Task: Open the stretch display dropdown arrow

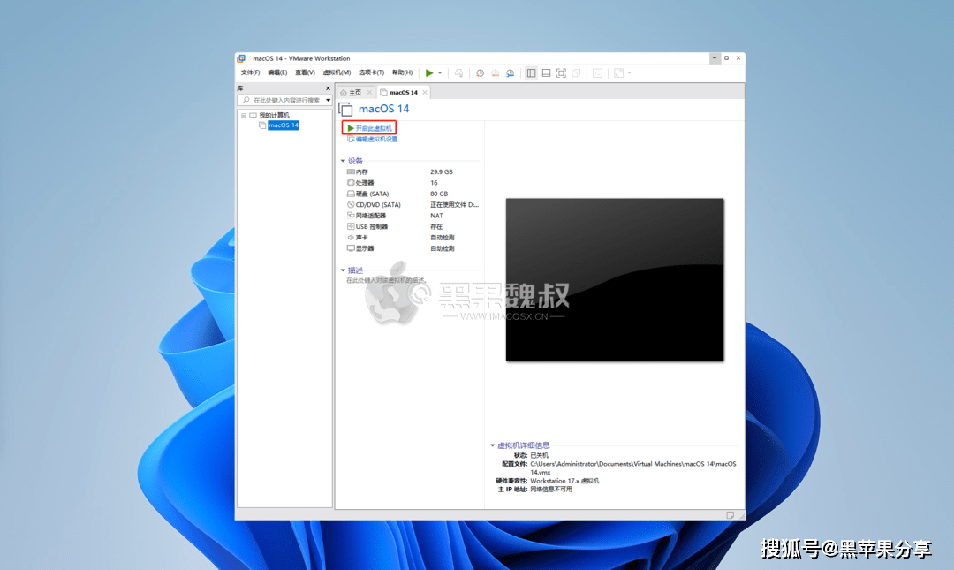Action: point(629,73)
